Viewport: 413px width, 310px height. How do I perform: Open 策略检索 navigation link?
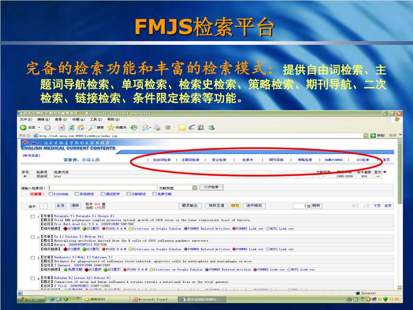(305, 160)
